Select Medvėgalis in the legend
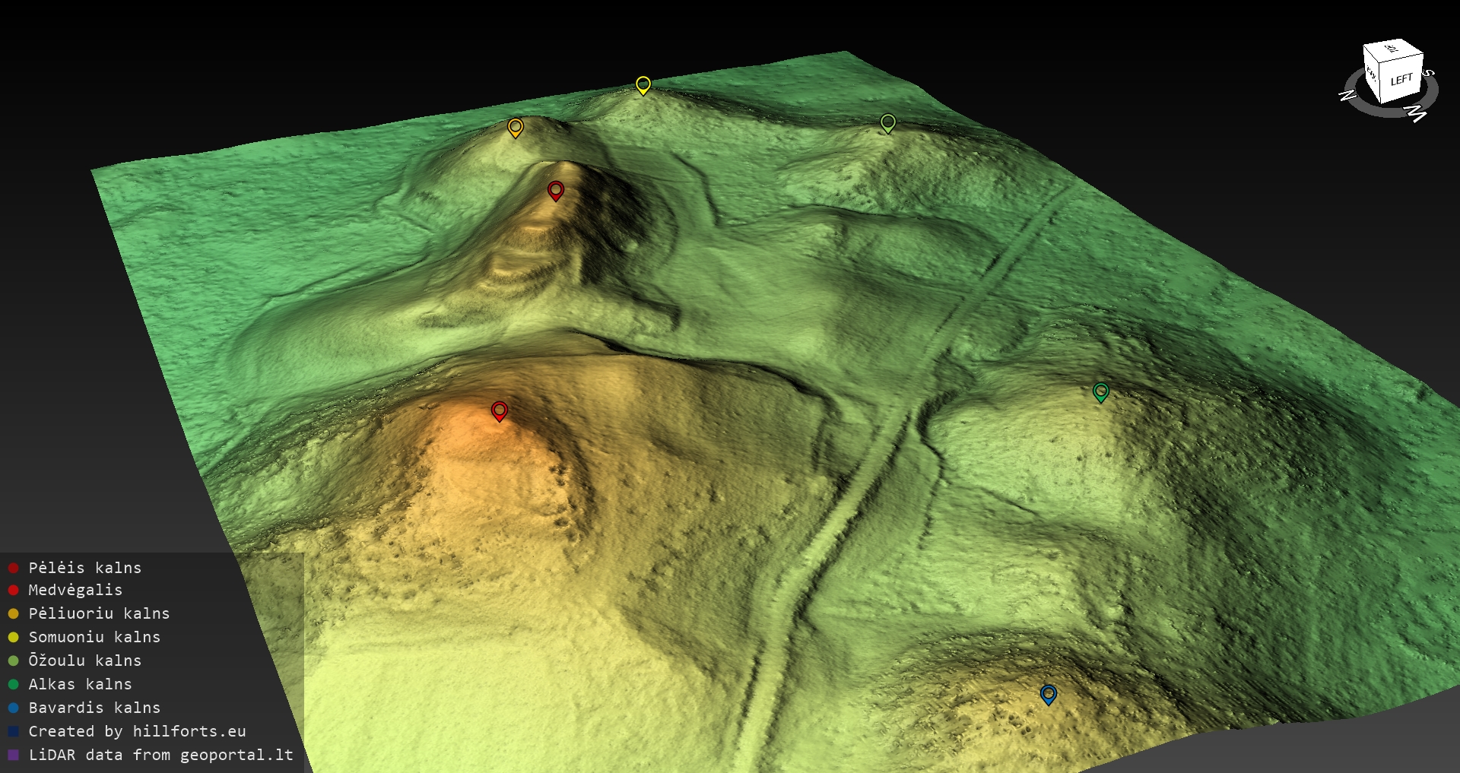Screen dimensions: 1460x773 click(75, 590)
